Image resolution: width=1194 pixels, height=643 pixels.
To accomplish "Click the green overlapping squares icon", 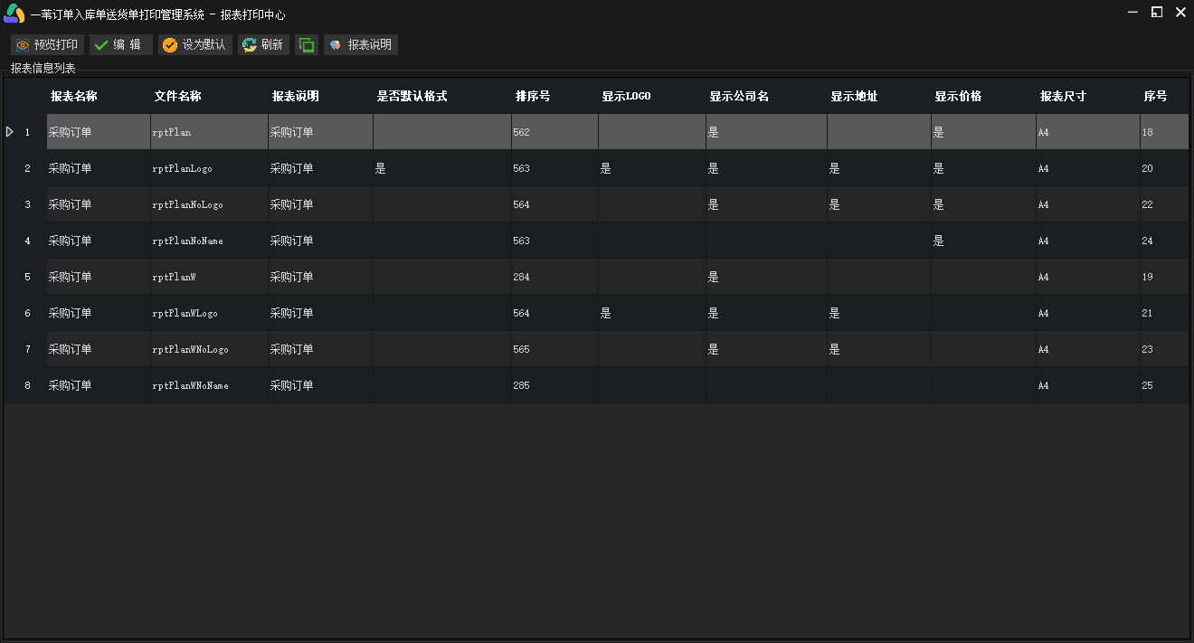I will tap(307, 45).
